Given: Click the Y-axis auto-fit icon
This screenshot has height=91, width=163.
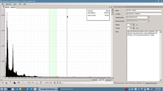Looking at the screenshot, I should click(x=41, y=83).
